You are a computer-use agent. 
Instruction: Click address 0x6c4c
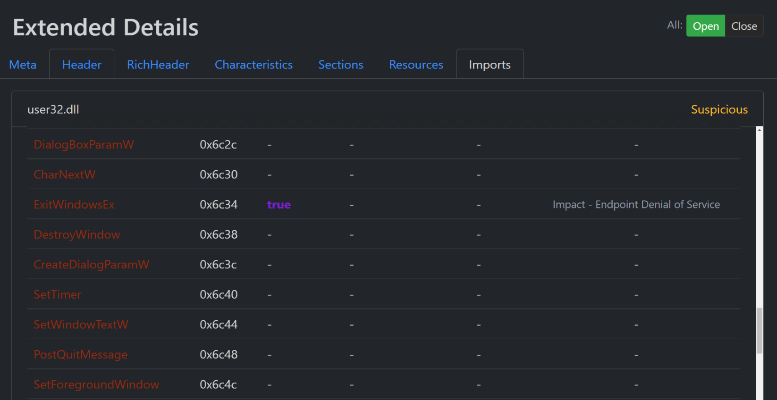(x=218, y=384)
